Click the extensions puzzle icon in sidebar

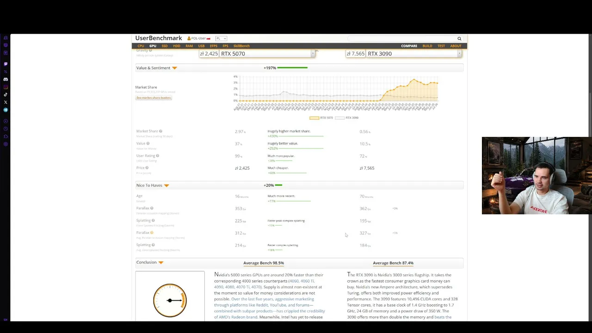coord(6,136)
